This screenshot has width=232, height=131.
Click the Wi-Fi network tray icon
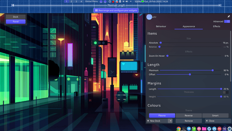coord(124,1)
